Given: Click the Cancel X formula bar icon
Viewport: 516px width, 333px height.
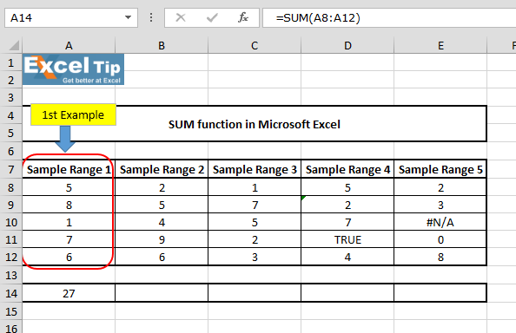Looking at the screenshot, I should (181, 17).
